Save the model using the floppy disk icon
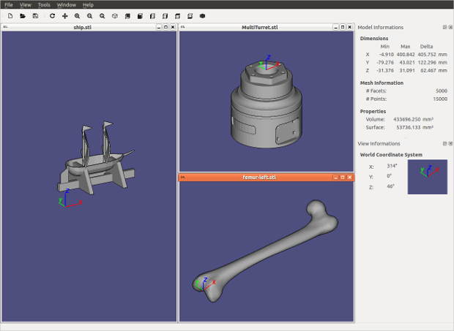The image size is (454, 331). [x=35, y=16]
